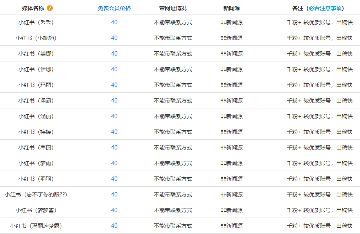This screenshot has height=234, width=360.
Task: Click the 媒体名称 column header
Action: [33, 8]
